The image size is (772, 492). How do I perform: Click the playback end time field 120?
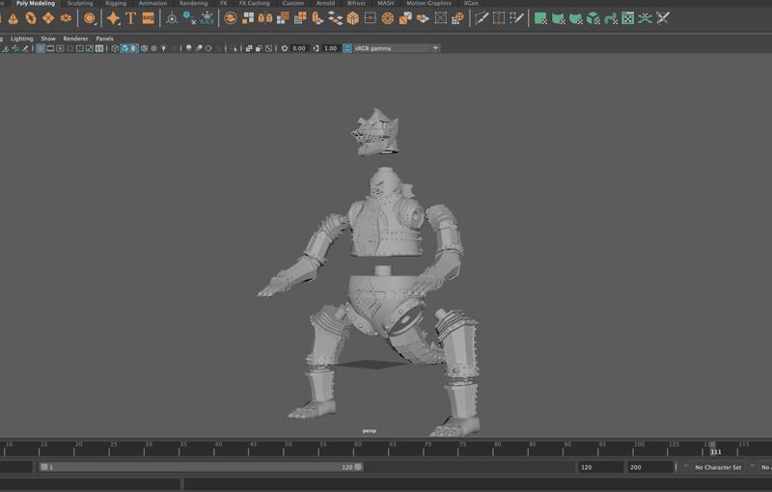598,467
